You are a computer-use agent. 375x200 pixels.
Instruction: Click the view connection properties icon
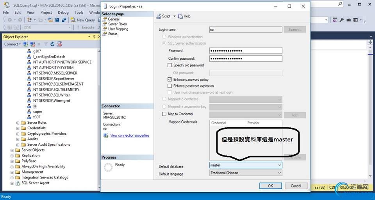click(106, 136)
